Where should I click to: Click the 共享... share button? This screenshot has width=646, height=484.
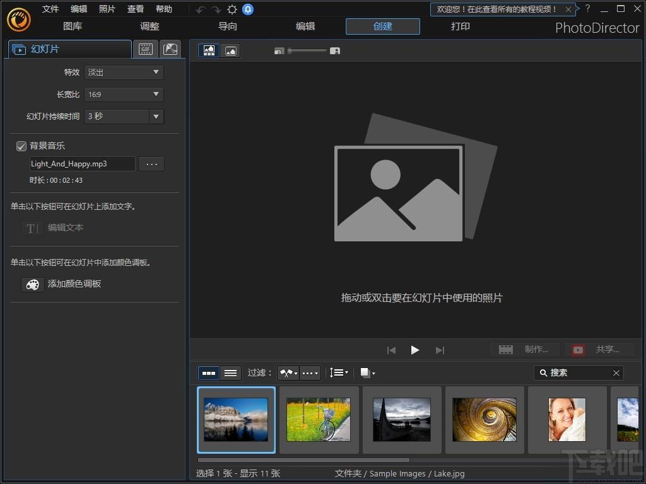(x=598, y=350)
